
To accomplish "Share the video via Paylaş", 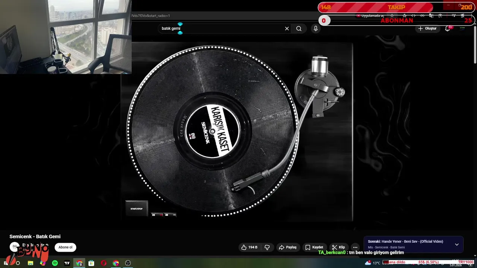I will tap(288, 247).
